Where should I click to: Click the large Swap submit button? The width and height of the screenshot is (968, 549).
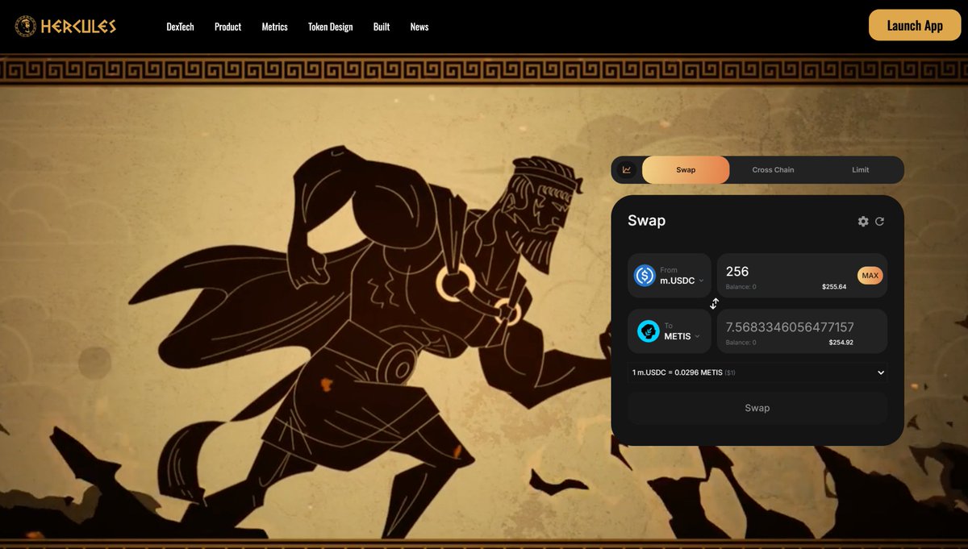click(x=757, y=408)
